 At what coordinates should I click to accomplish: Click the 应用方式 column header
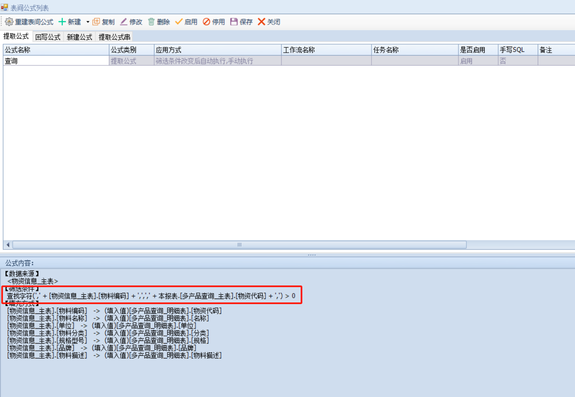pyautogui.click(x=217, y=50)
